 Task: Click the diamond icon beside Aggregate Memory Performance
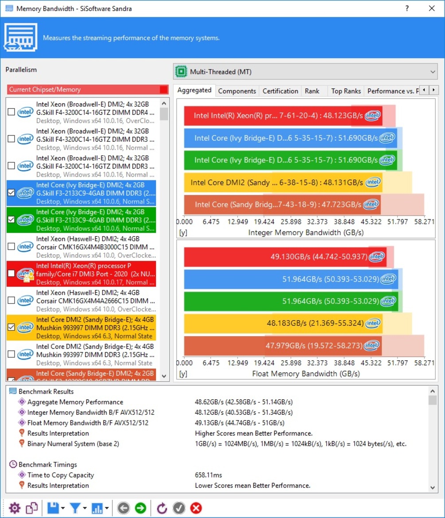pyautogui.click(x=22, y=402)
